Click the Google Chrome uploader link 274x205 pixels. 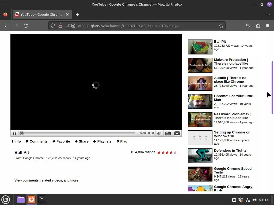[x=33, y=158]
